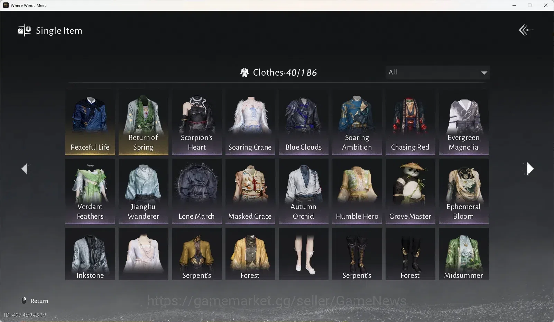Select the Peaceful Life outfit
The height and width of the screenshot is (322, 554).
tap(90, 122)
